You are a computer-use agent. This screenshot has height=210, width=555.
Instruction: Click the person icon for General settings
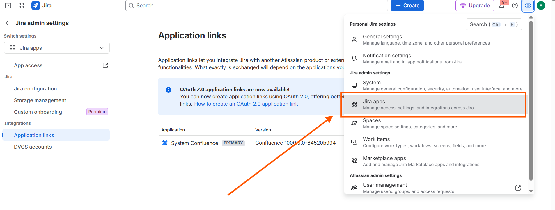point(354,40)
